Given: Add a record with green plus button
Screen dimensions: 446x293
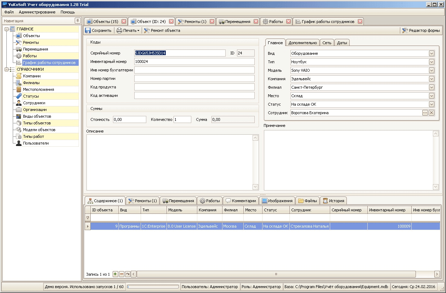Looking at the screenshot, I should click(x=115, y=274).
